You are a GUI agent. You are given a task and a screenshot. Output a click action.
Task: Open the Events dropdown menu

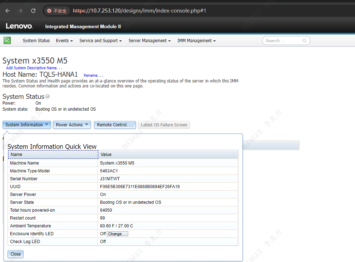[x=65, y=40]
